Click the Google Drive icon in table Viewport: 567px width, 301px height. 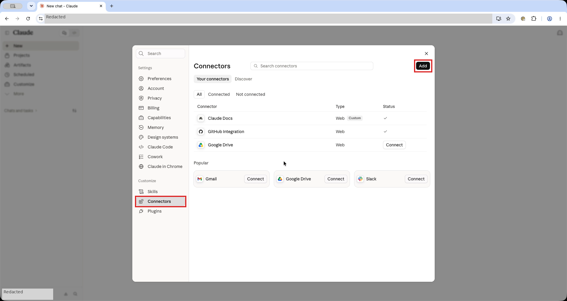pos(201,145)
